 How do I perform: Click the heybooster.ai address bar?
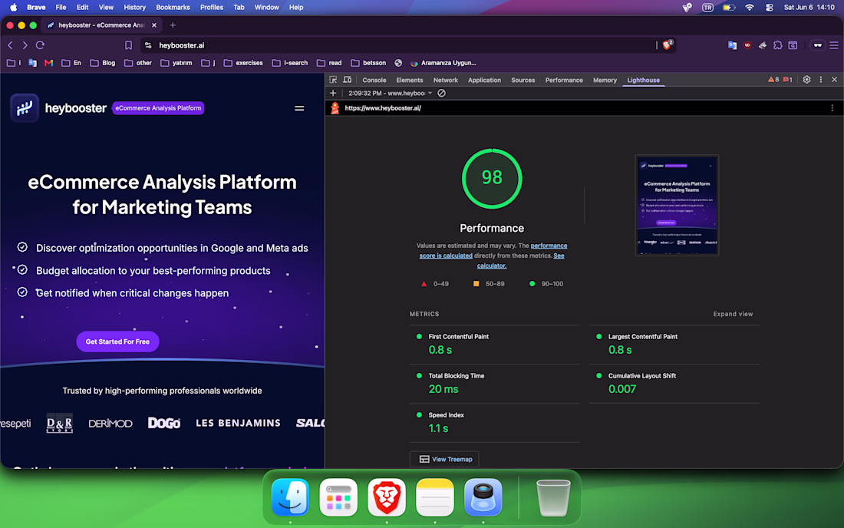tap(398, 45)
